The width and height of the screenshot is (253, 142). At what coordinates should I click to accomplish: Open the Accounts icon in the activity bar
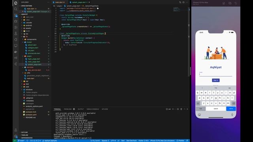[16, 130]
